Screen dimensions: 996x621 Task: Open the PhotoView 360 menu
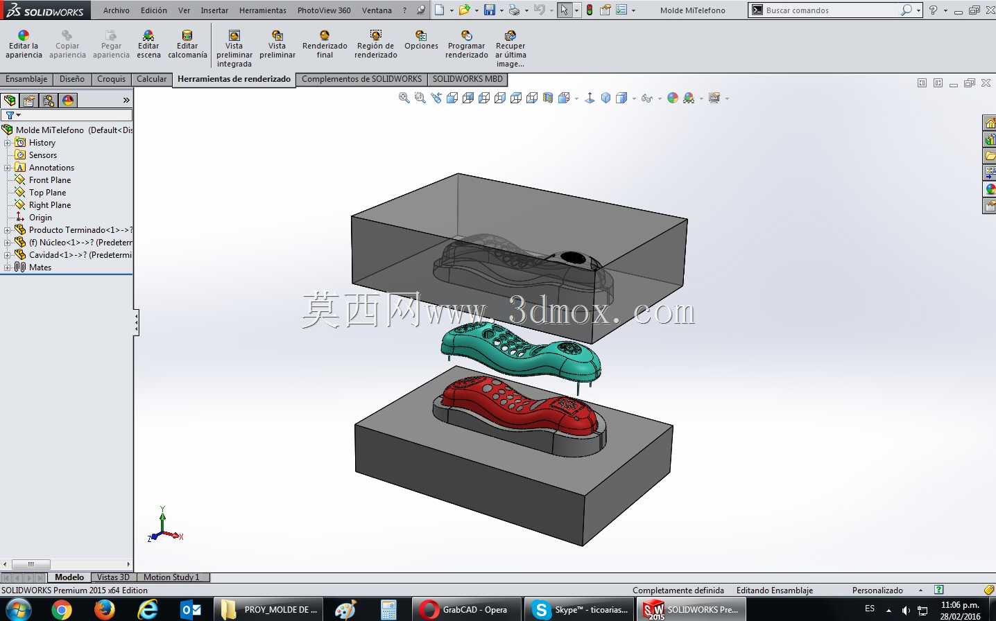pos(324,10)
